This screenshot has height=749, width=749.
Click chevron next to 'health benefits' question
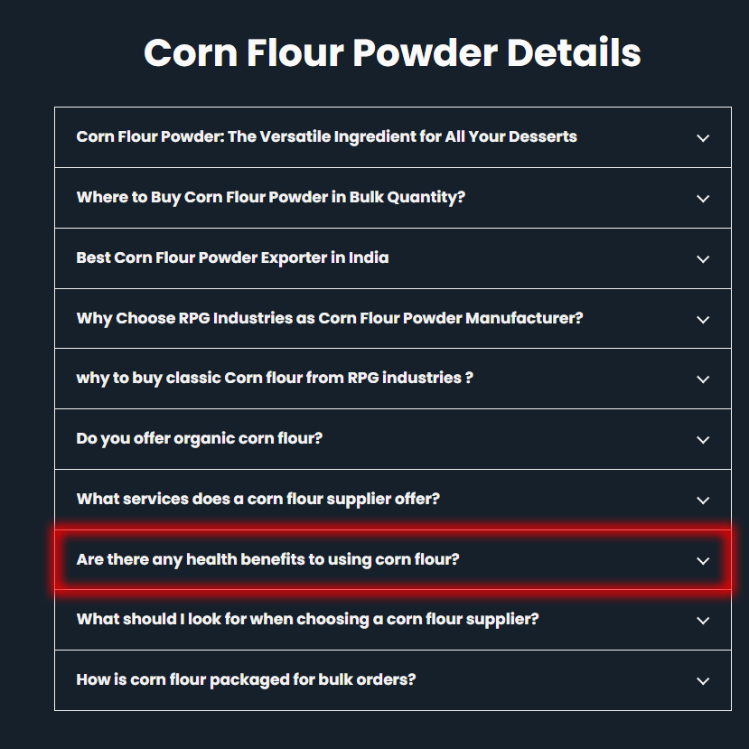[x=703, y=561]
